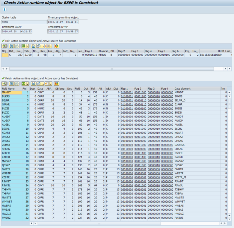Image resolution: width=234 pixels, height=228 pixels.
Task: Print the Fields table
Action: 33,84
